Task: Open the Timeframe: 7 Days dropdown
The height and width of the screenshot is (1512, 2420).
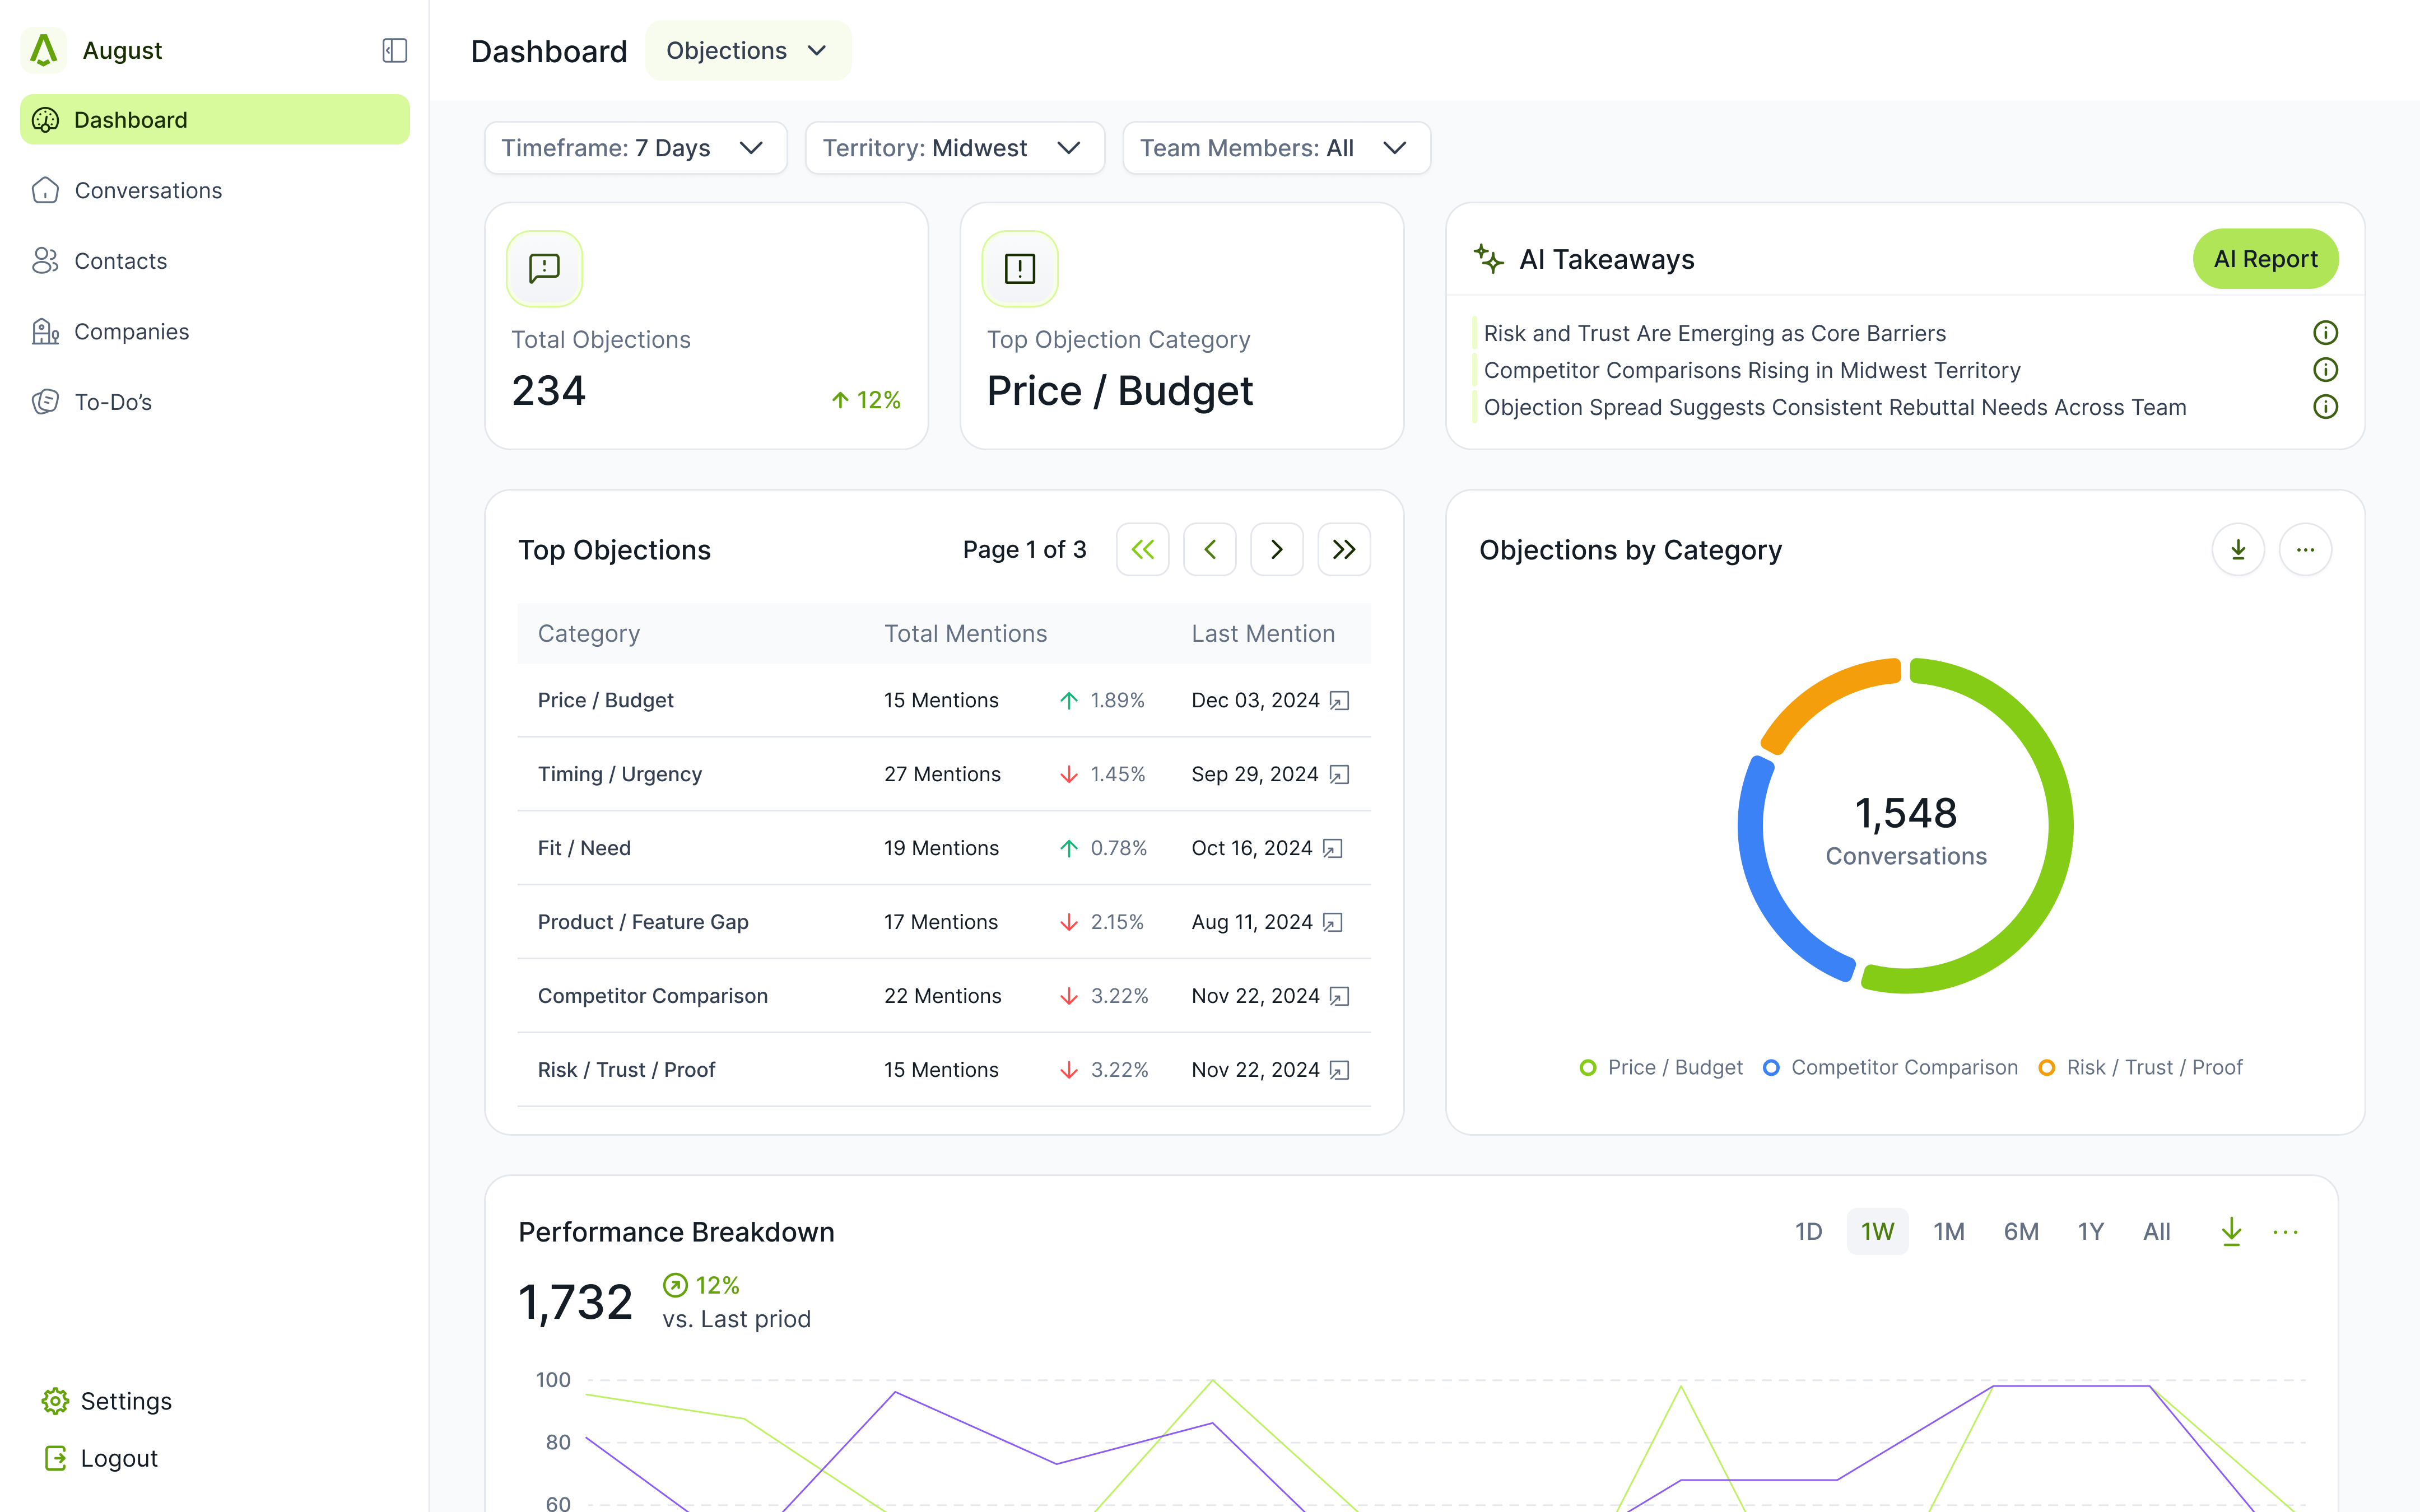Action: [635, 148]
